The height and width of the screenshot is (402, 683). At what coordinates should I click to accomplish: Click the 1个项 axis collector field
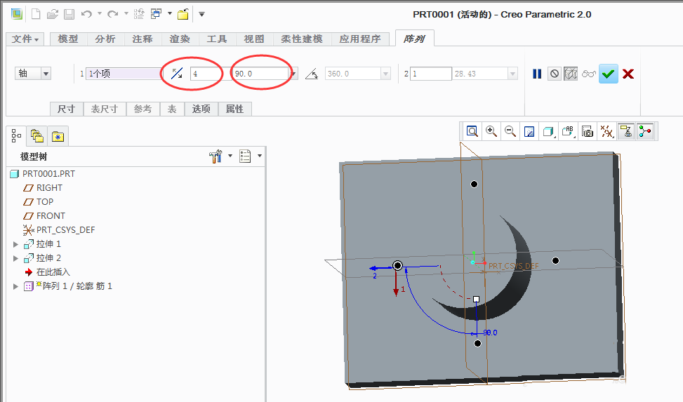pyautogui.click(x=124, y=74)
